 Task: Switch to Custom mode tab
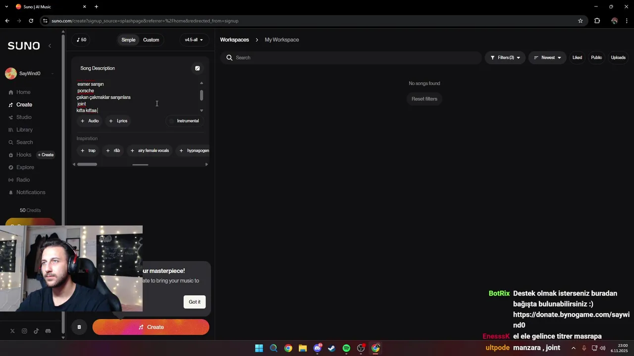click(151, 40)
